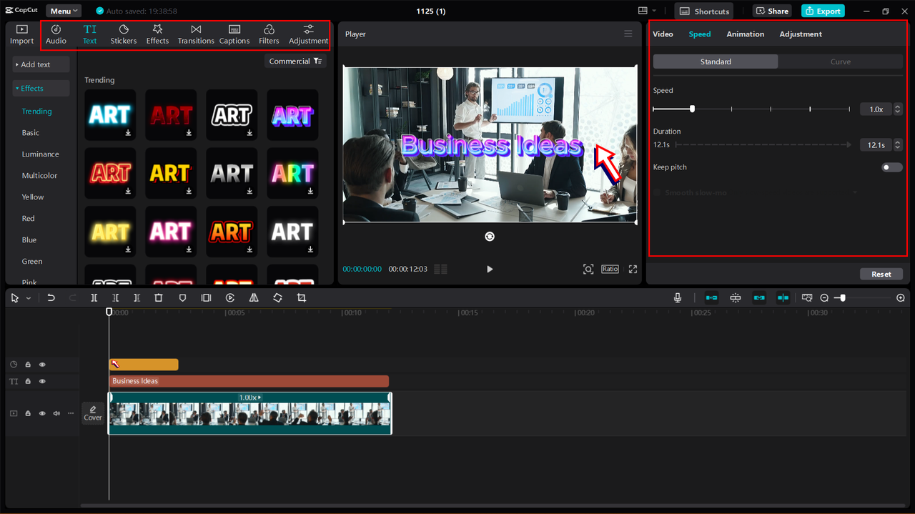
Task: Click the timeline zoom slider handle
Action: (x=843, y=297)
